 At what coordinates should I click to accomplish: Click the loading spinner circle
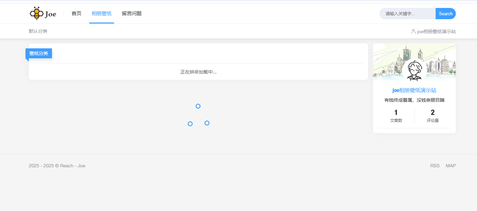[198, 106]
